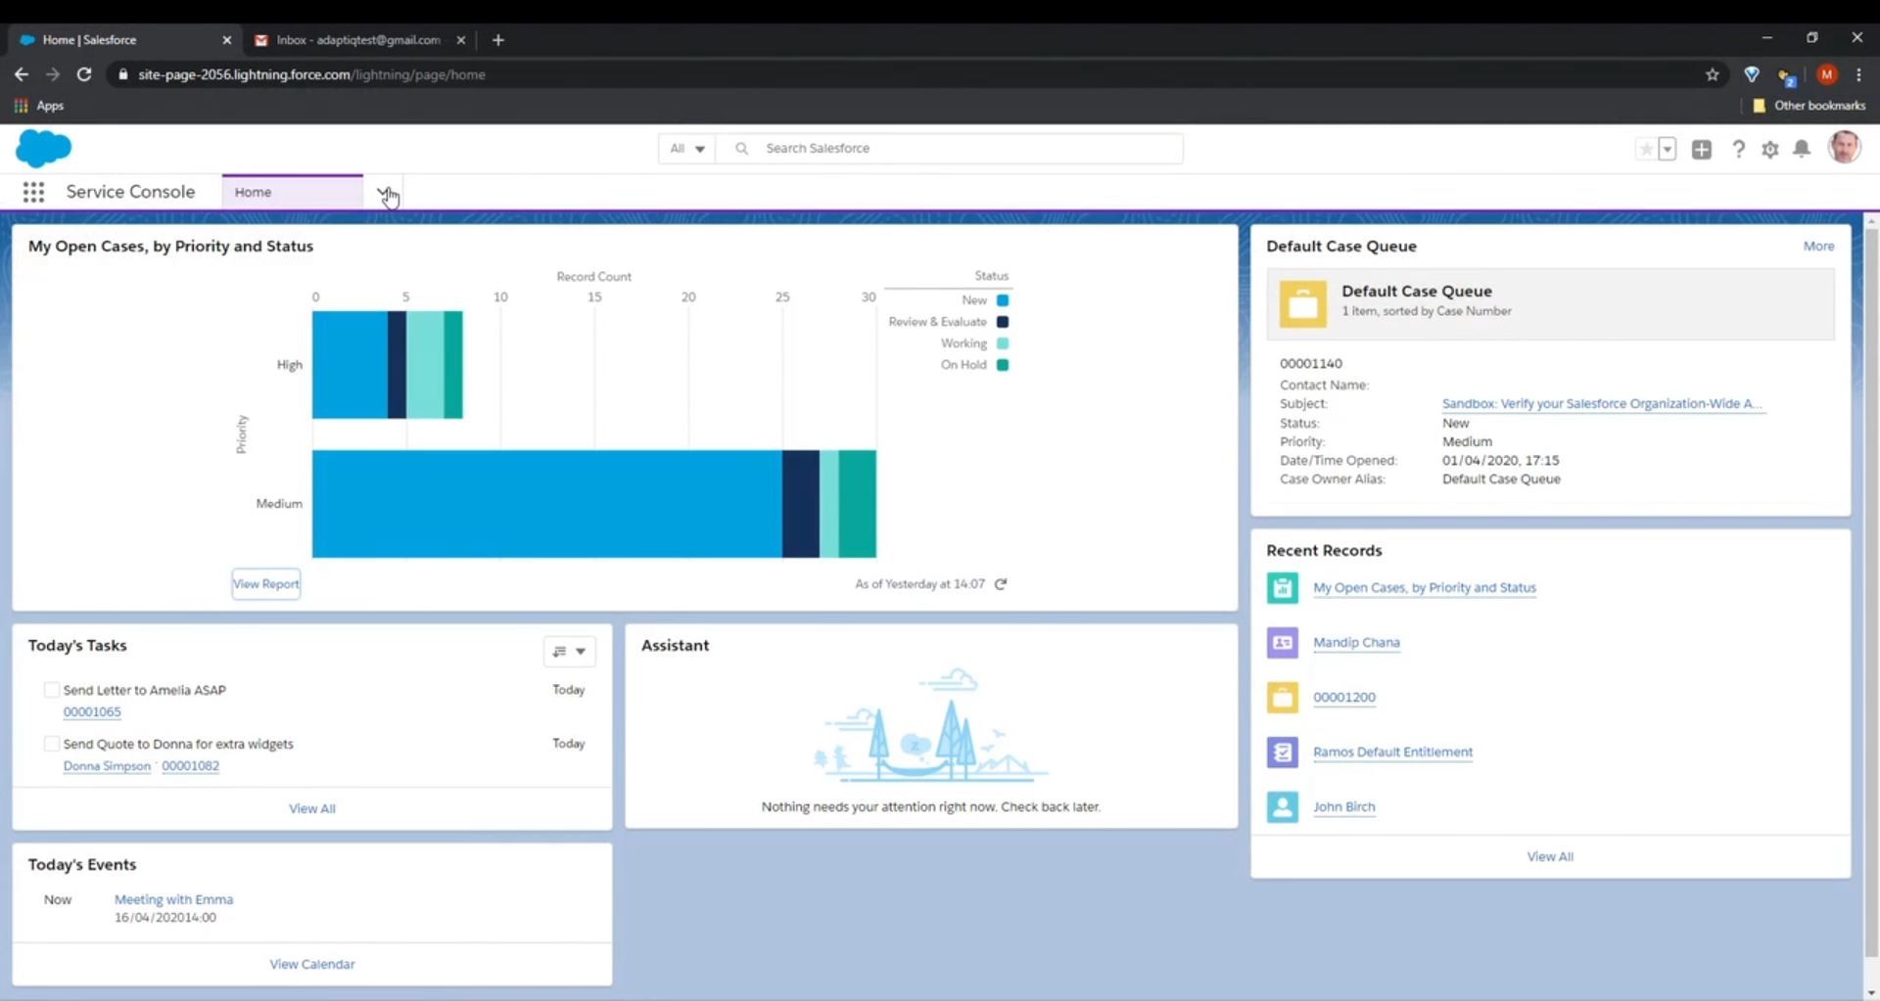Refresh the open cases chart
1880x1001 pixels.
[x=1001, y=584]
